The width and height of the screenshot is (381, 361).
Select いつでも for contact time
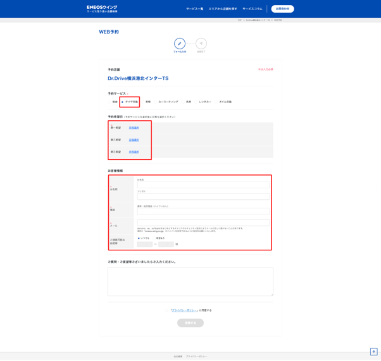pyautogui.click(x=139, y=238)
